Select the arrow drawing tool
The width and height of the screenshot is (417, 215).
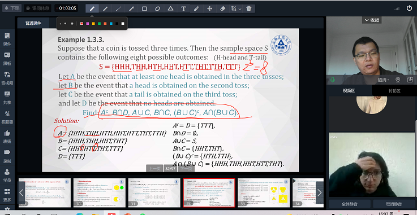(131, 8)
